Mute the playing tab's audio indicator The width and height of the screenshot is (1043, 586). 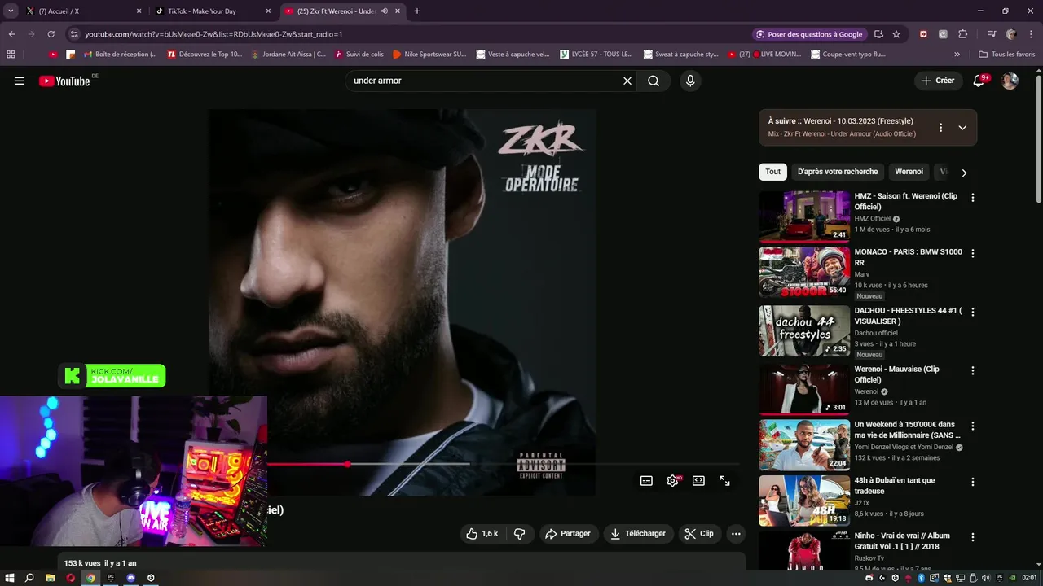(x=385, y=11)
